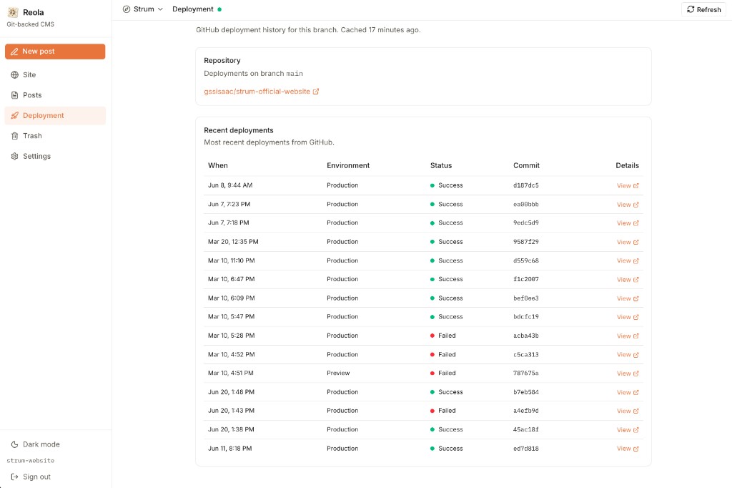Click the refresh arrows icon
This screenshot has width=732, height=488.
point(691,9)
